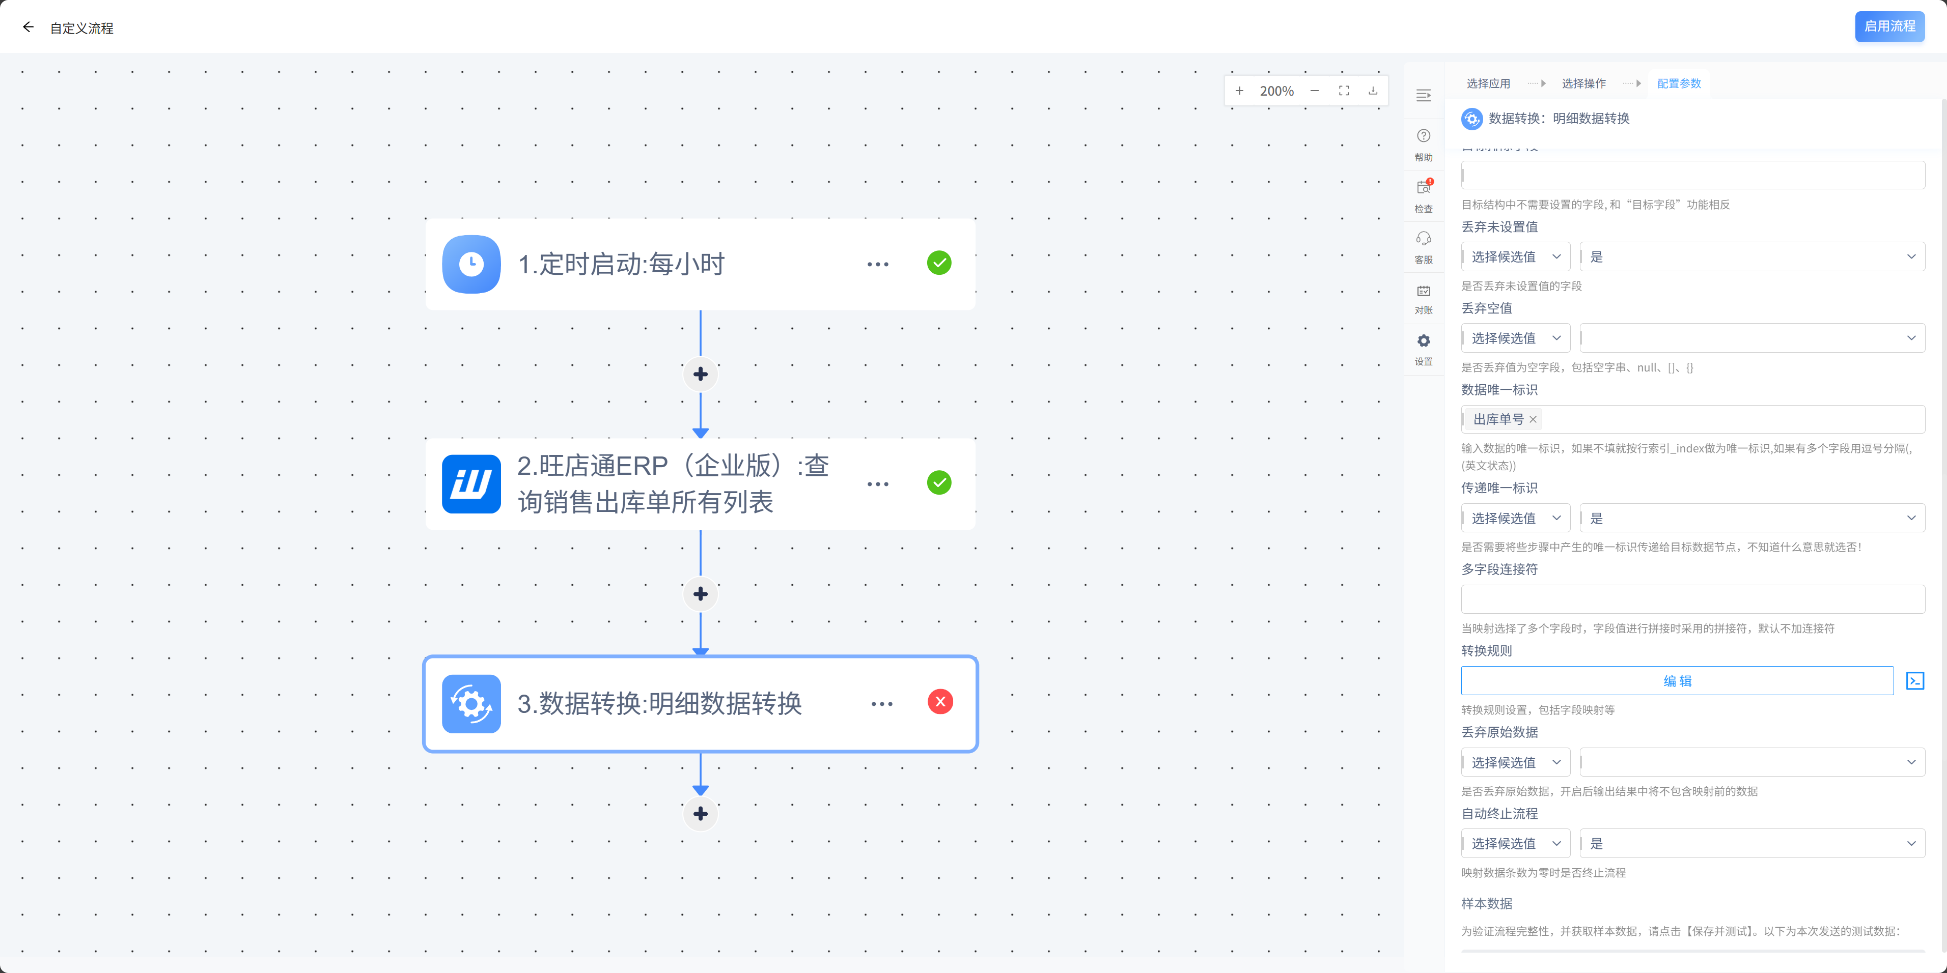Open code editor icon beside 编辑 button
The image size is (1947, 973).
click(1914, 681)
